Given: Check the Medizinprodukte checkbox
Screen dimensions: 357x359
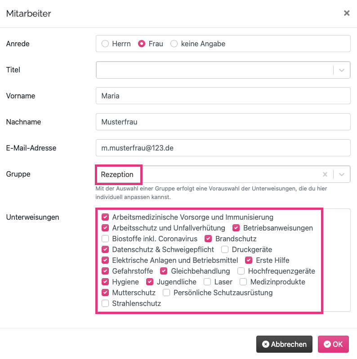Looking at the screenshot, I should tap(243, 282).
